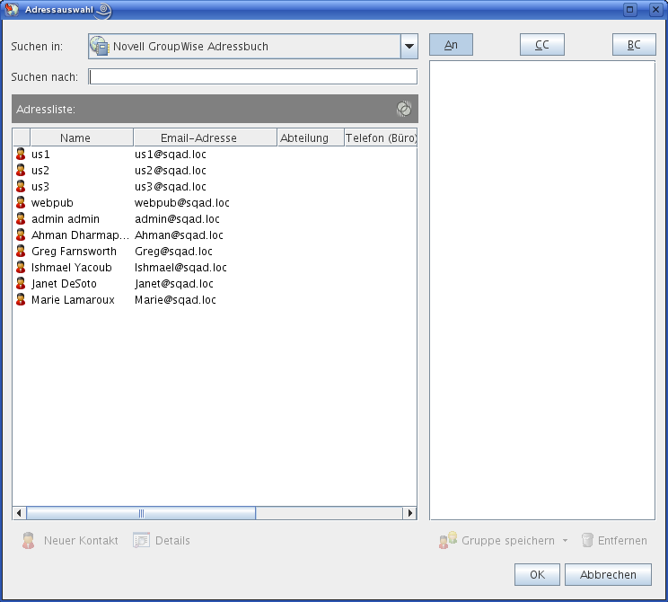Click email Marie@sqad.loc
Image resolution: width=668 pixels, height=602 pixels.
point(175,300)
